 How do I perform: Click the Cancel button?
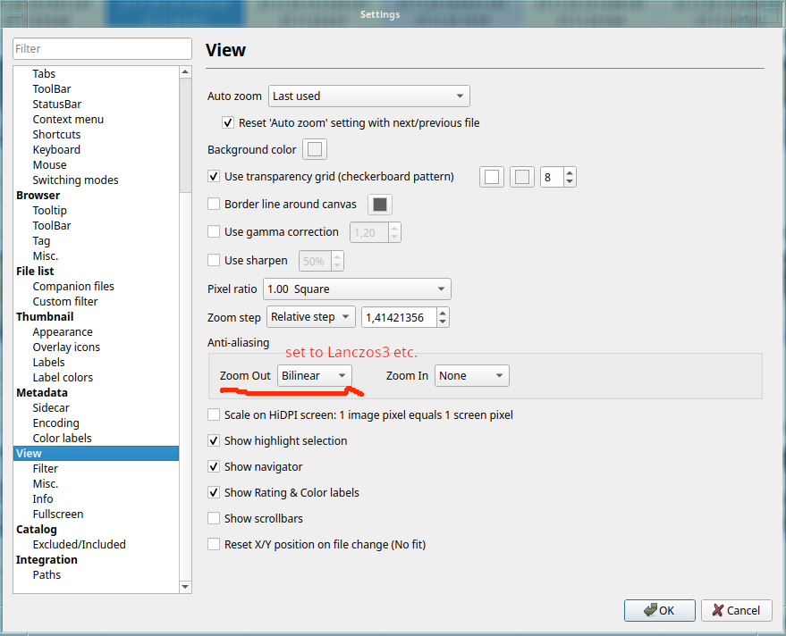(x=737, y=610)
